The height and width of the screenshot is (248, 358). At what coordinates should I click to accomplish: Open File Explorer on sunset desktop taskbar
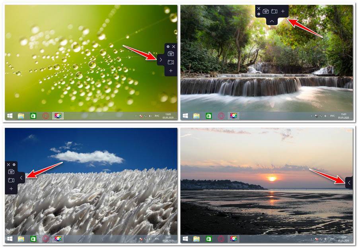pos(197,238)
